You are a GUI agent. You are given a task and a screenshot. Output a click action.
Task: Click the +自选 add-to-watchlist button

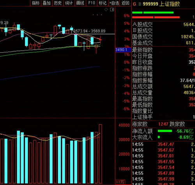(x=114, y=3)
